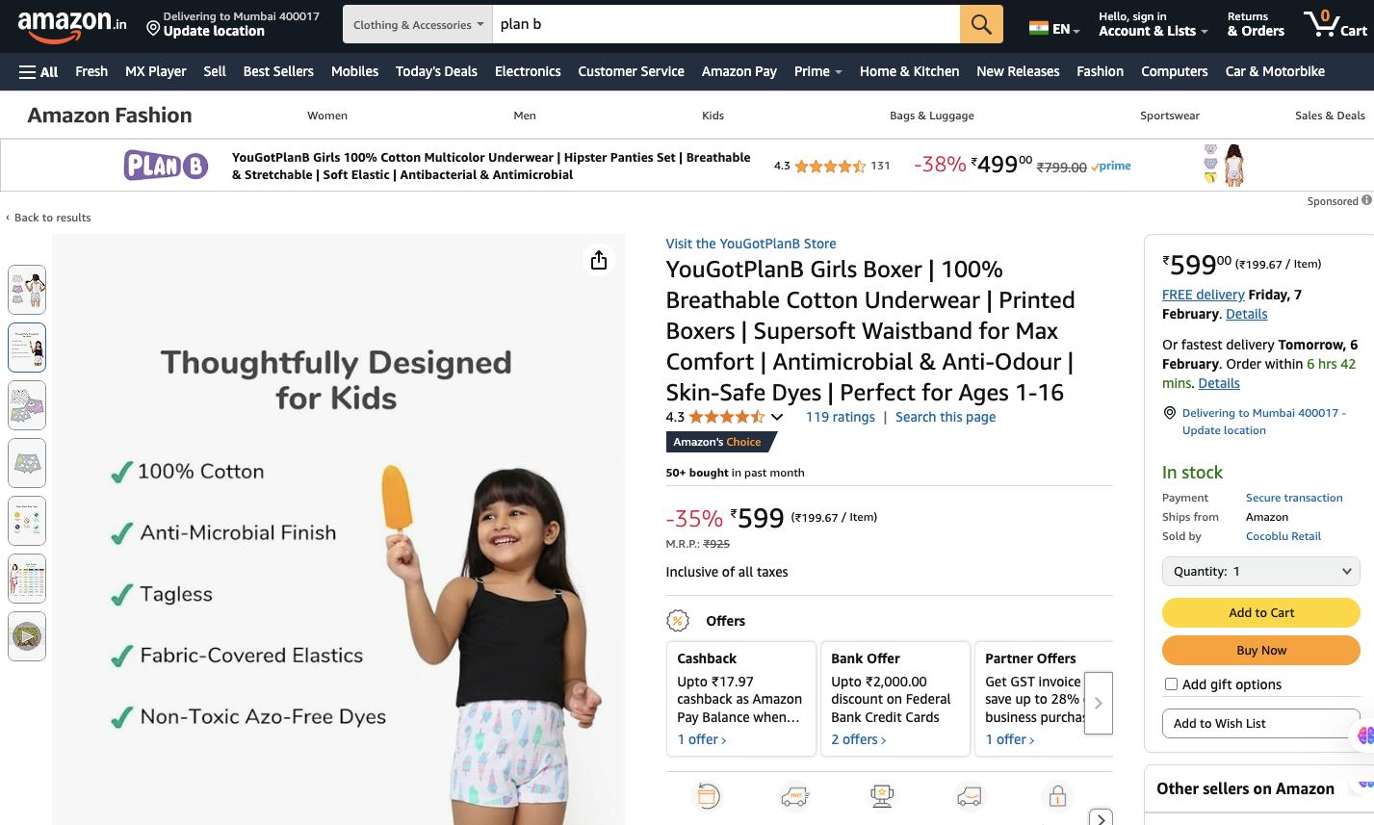Open language selector EN dropdown
The image size is (1374, 825).
pos(1054,29)
